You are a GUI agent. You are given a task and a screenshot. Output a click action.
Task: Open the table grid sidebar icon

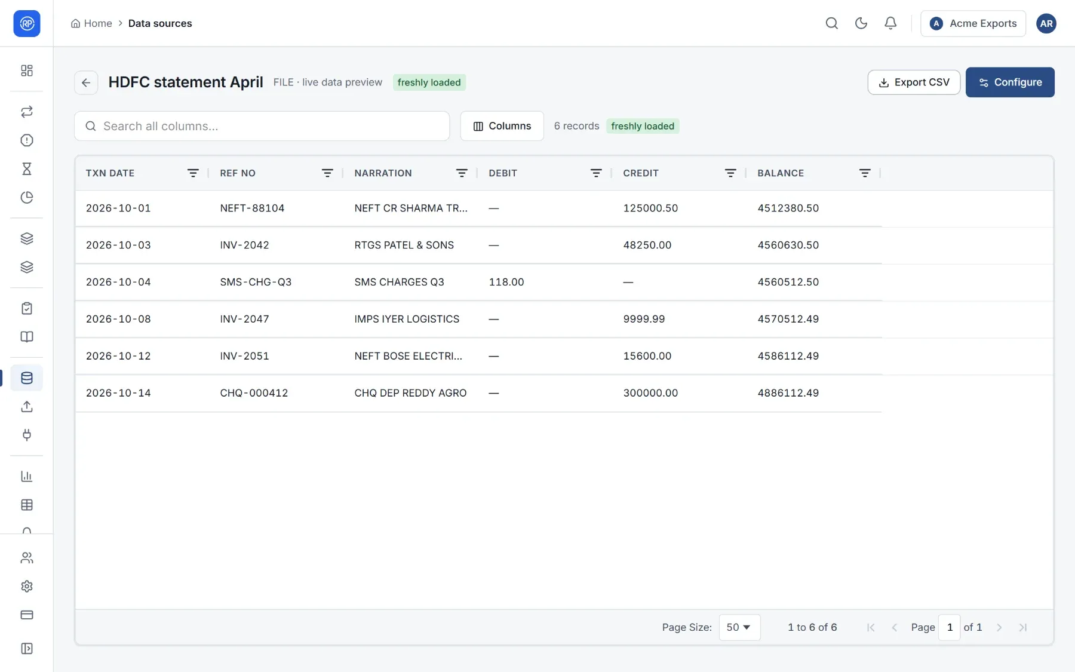(27, 505)
